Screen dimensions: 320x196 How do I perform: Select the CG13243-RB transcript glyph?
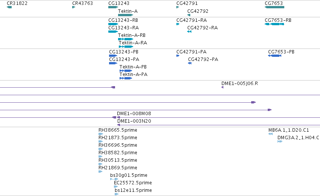point(113,24)
